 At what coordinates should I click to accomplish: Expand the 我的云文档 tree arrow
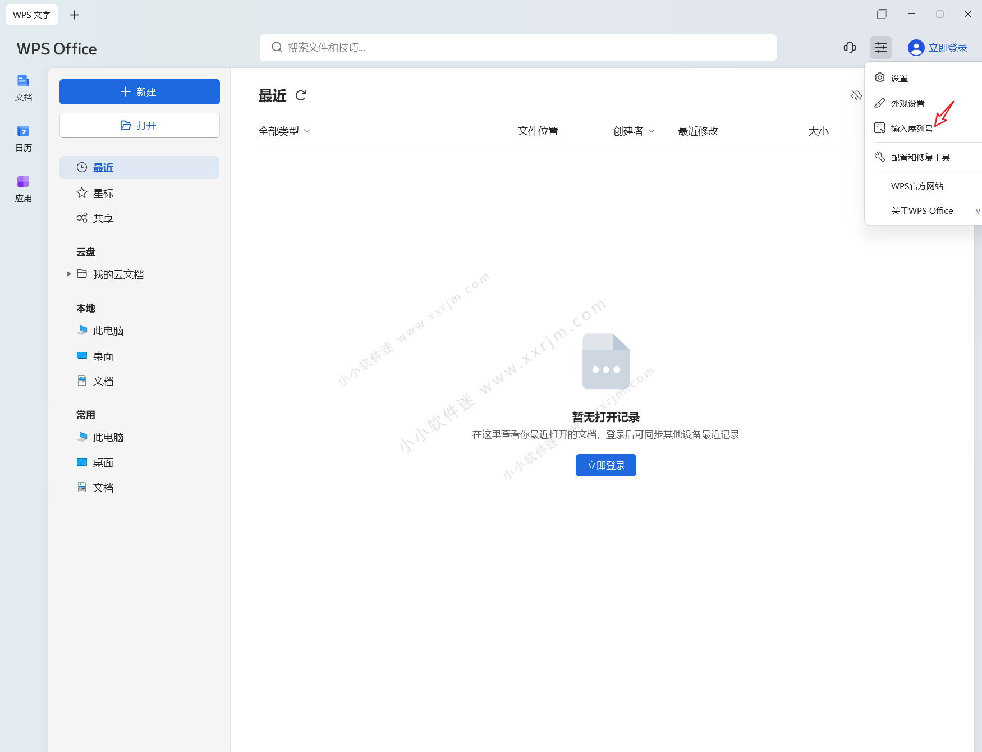tap(68, 274)
